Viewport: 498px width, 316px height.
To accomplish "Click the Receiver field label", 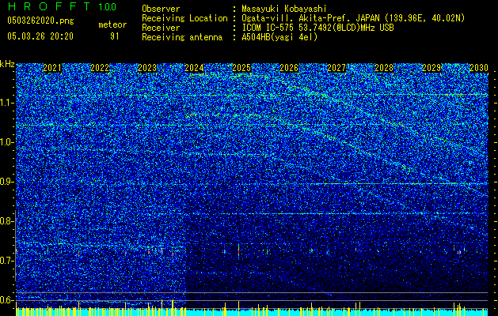I will point(161,28).
